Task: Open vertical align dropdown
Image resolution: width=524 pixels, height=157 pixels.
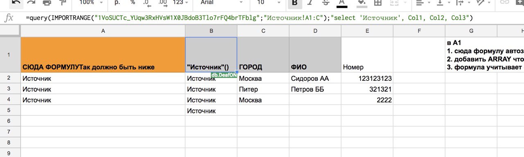Action: (x=443, y=2)
